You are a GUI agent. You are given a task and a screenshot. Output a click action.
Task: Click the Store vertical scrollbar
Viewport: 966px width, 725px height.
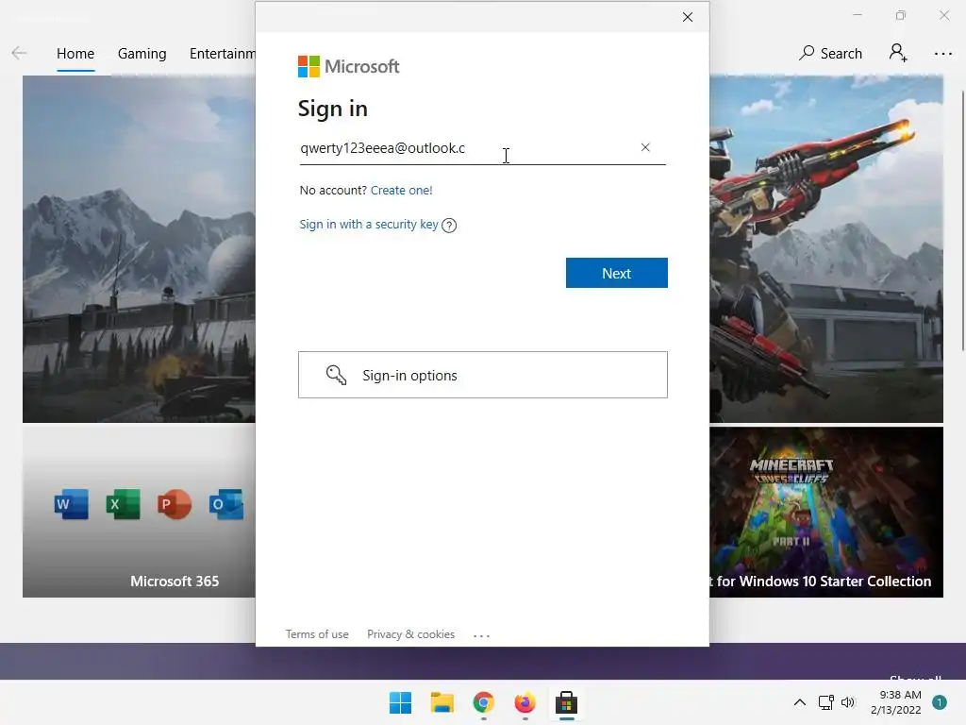point(962,221)
